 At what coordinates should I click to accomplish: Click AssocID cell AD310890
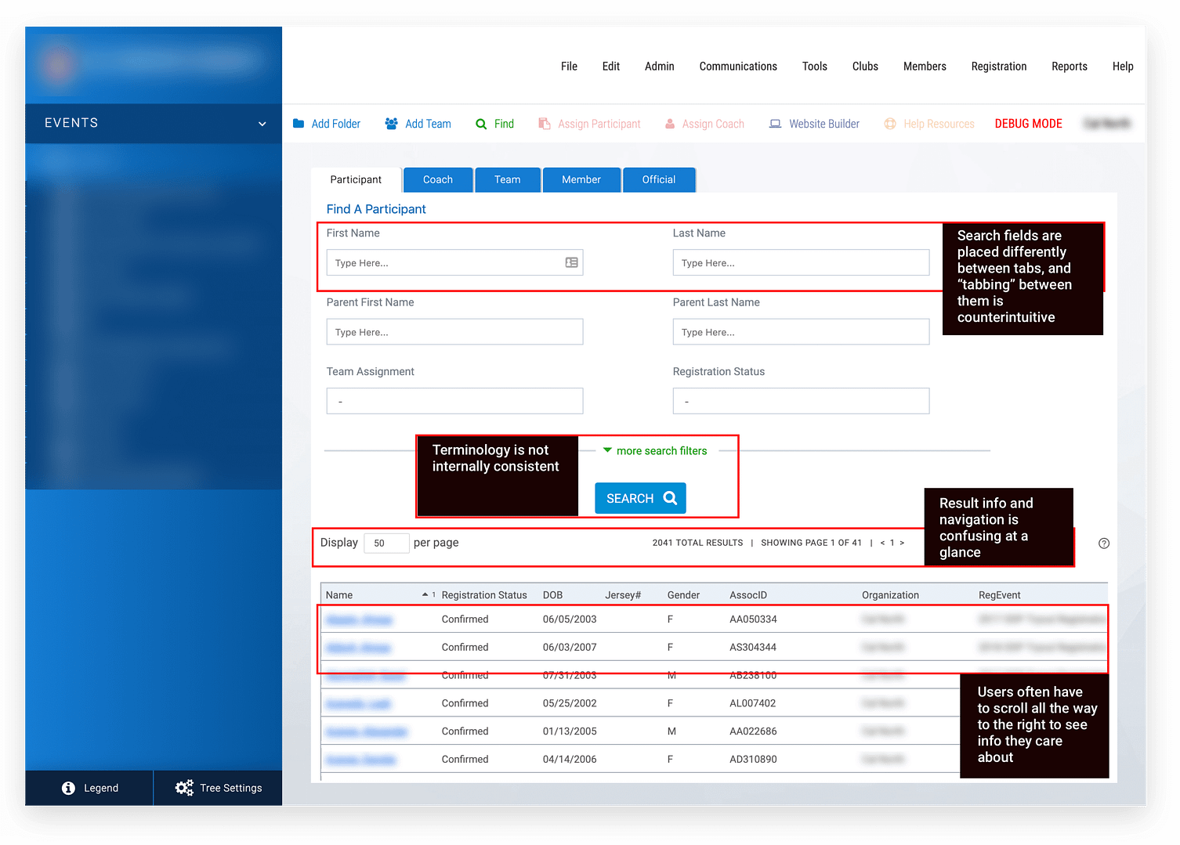(x=753, y=760)
